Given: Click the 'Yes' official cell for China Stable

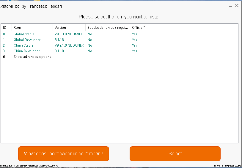Looking at the screenshot, I should [x=134, y=45].
